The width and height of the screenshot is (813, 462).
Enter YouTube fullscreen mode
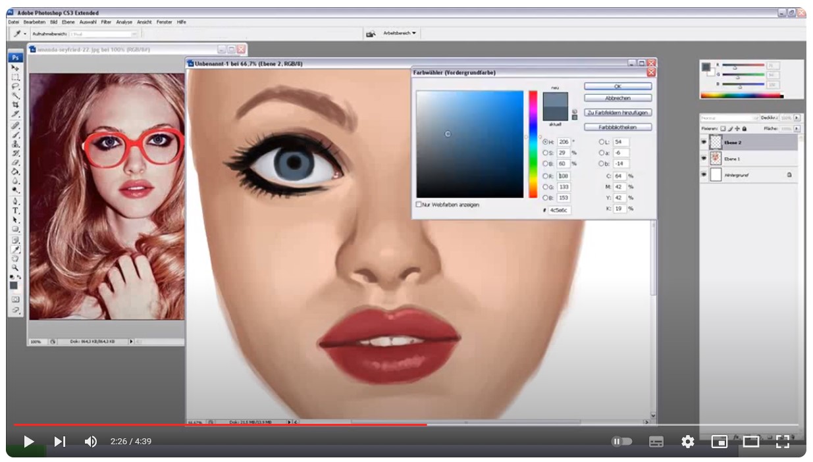(x=783, y=442)
